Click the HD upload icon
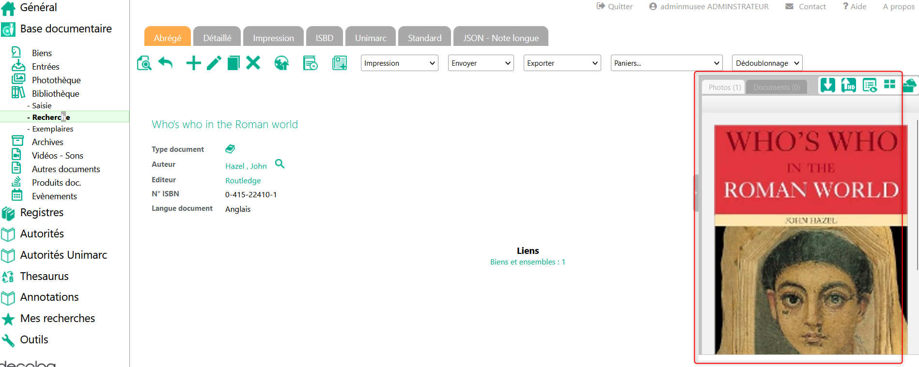Viewport: 919px width, 367px height. coord(849,85)
